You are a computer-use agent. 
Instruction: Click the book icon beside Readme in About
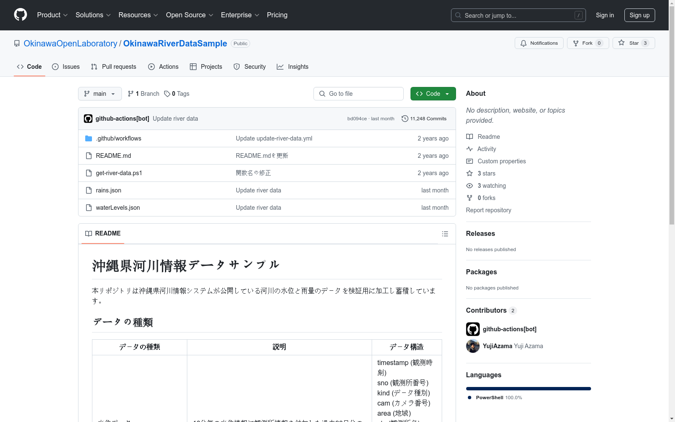point(470,137)
